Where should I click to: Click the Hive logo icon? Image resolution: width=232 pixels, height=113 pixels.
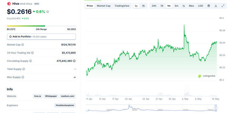click(x=9, y=4)
